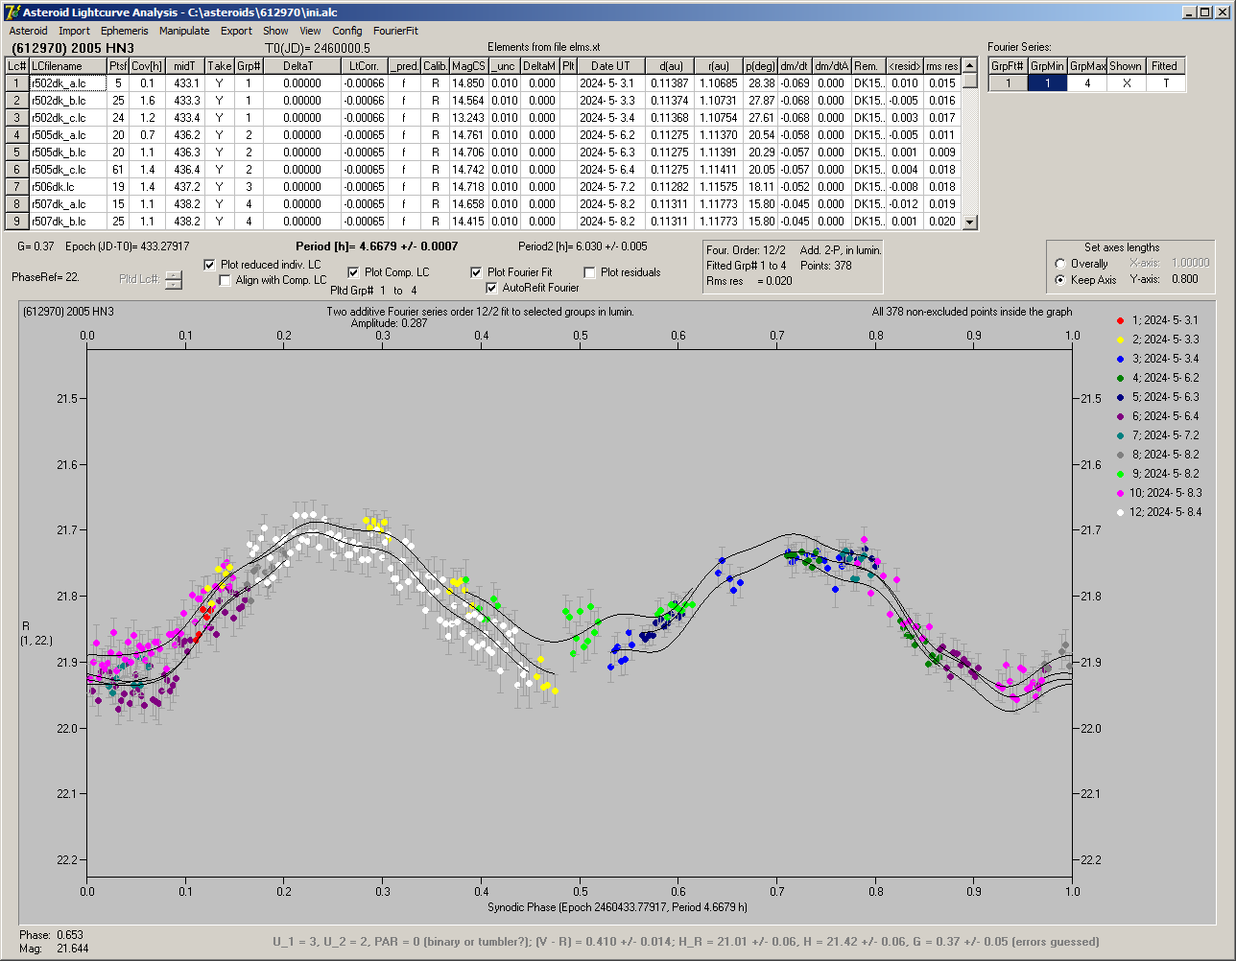Click the Rms res = 0.020 readout
This screenshot has width=1236, height=961.
pyautogui.click(x=749, y=281)
